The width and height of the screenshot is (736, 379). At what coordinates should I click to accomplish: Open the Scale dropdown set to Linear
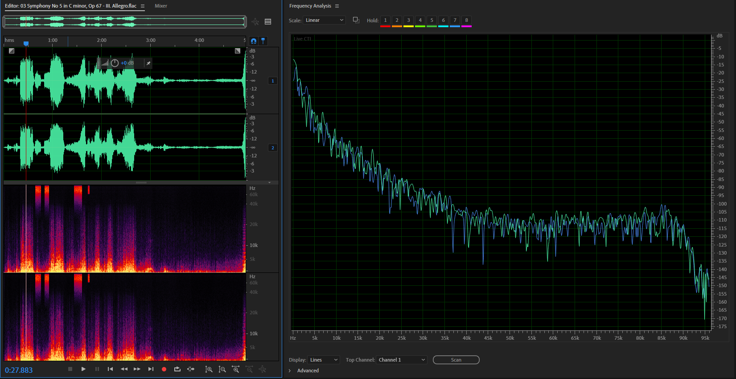tap(325, 20)
